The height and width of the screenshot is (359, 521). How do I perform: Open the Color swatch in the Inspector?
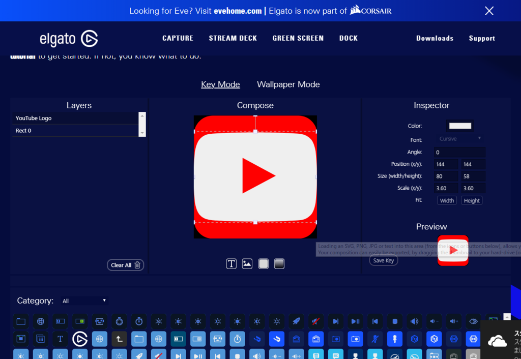460,126
